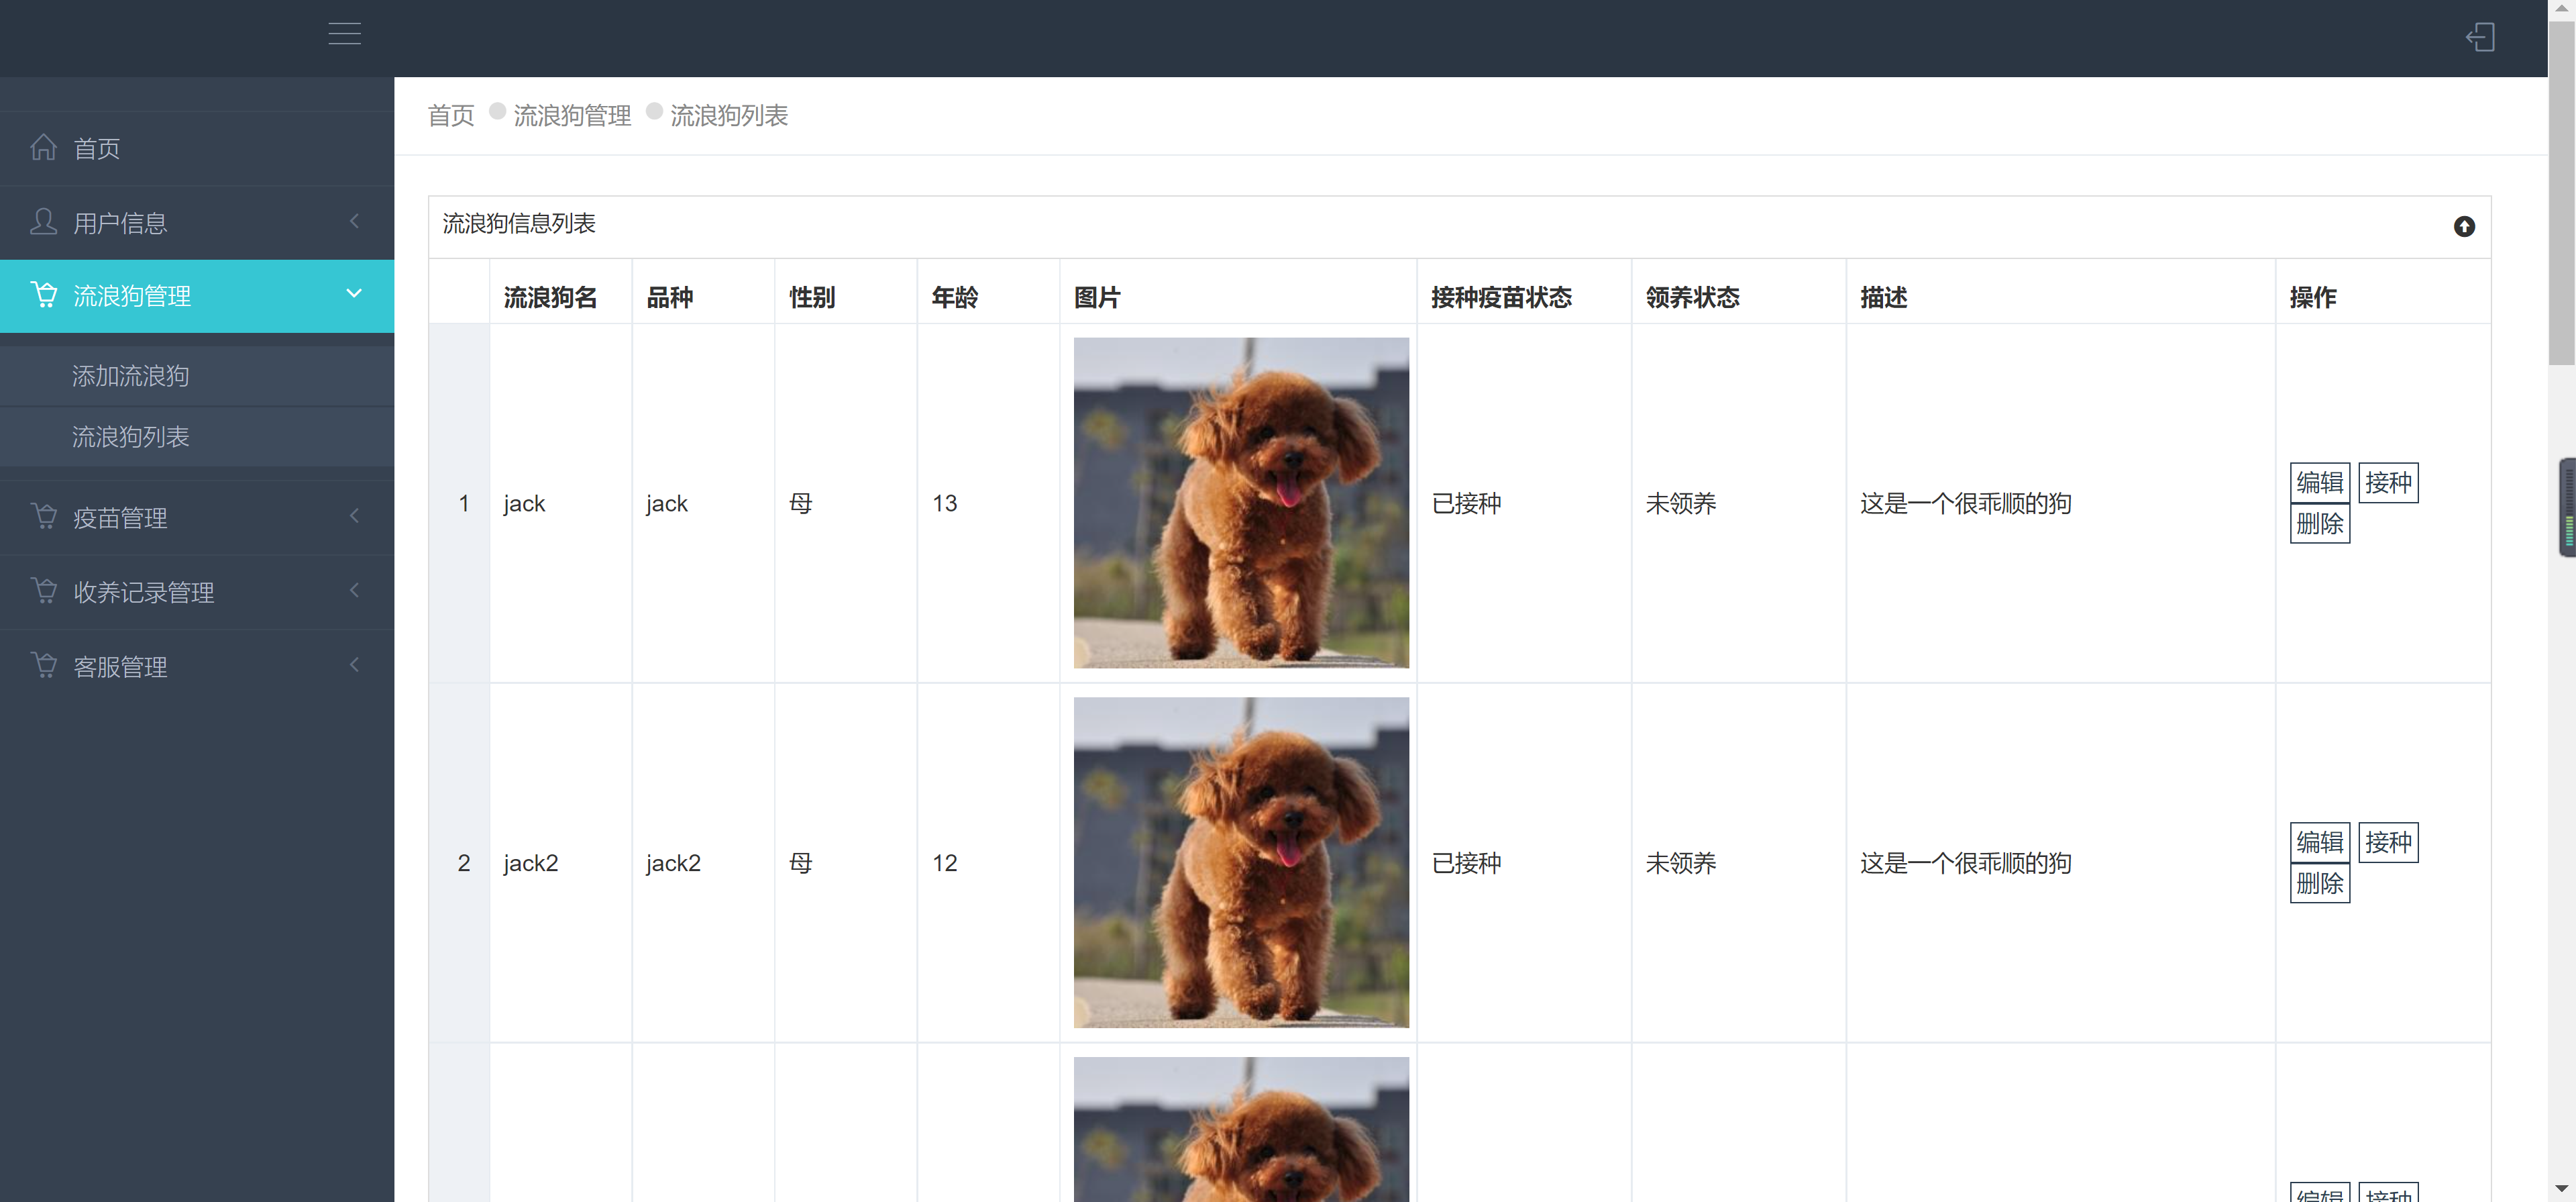Screen dimensions: 2576x1202
Task: Collapse the panel using the up arrow icon
Action: click(2464, 228)
